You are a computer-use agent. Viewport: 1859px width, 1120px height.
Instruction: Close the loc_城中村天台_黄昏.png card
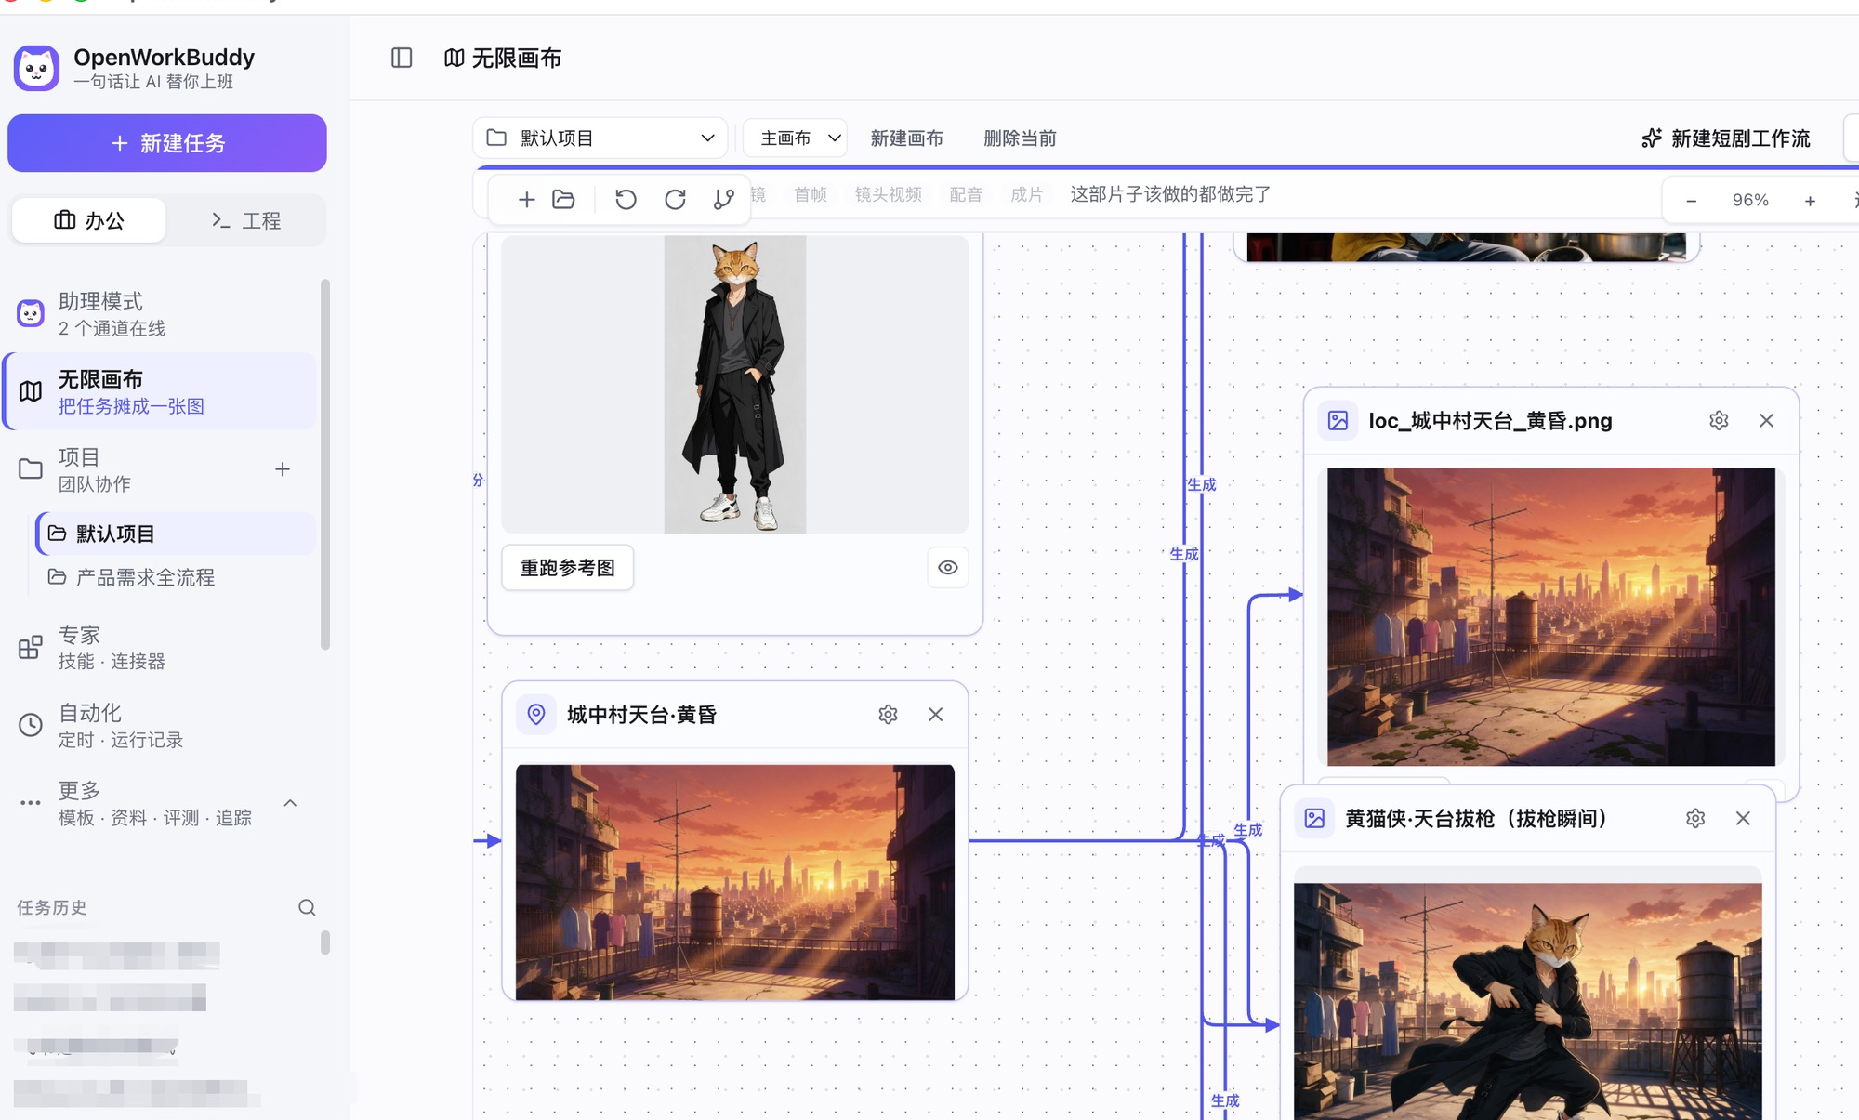click(1766, 420)
